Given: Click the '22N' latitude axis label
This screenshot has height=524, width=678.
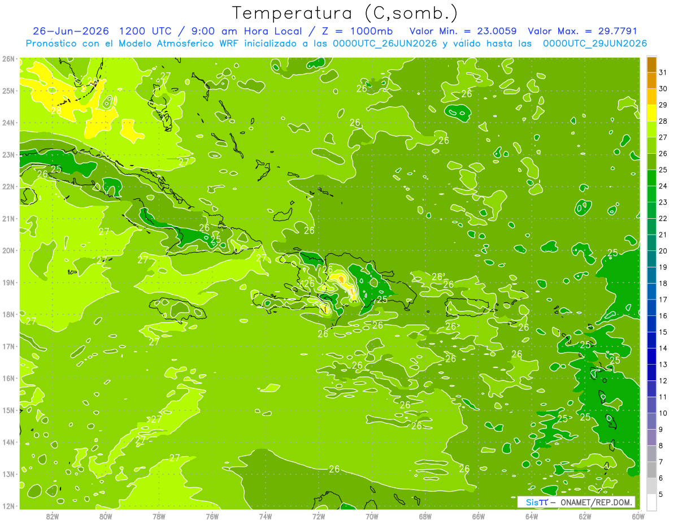Looking at the screenshot, I should [8, 187].
